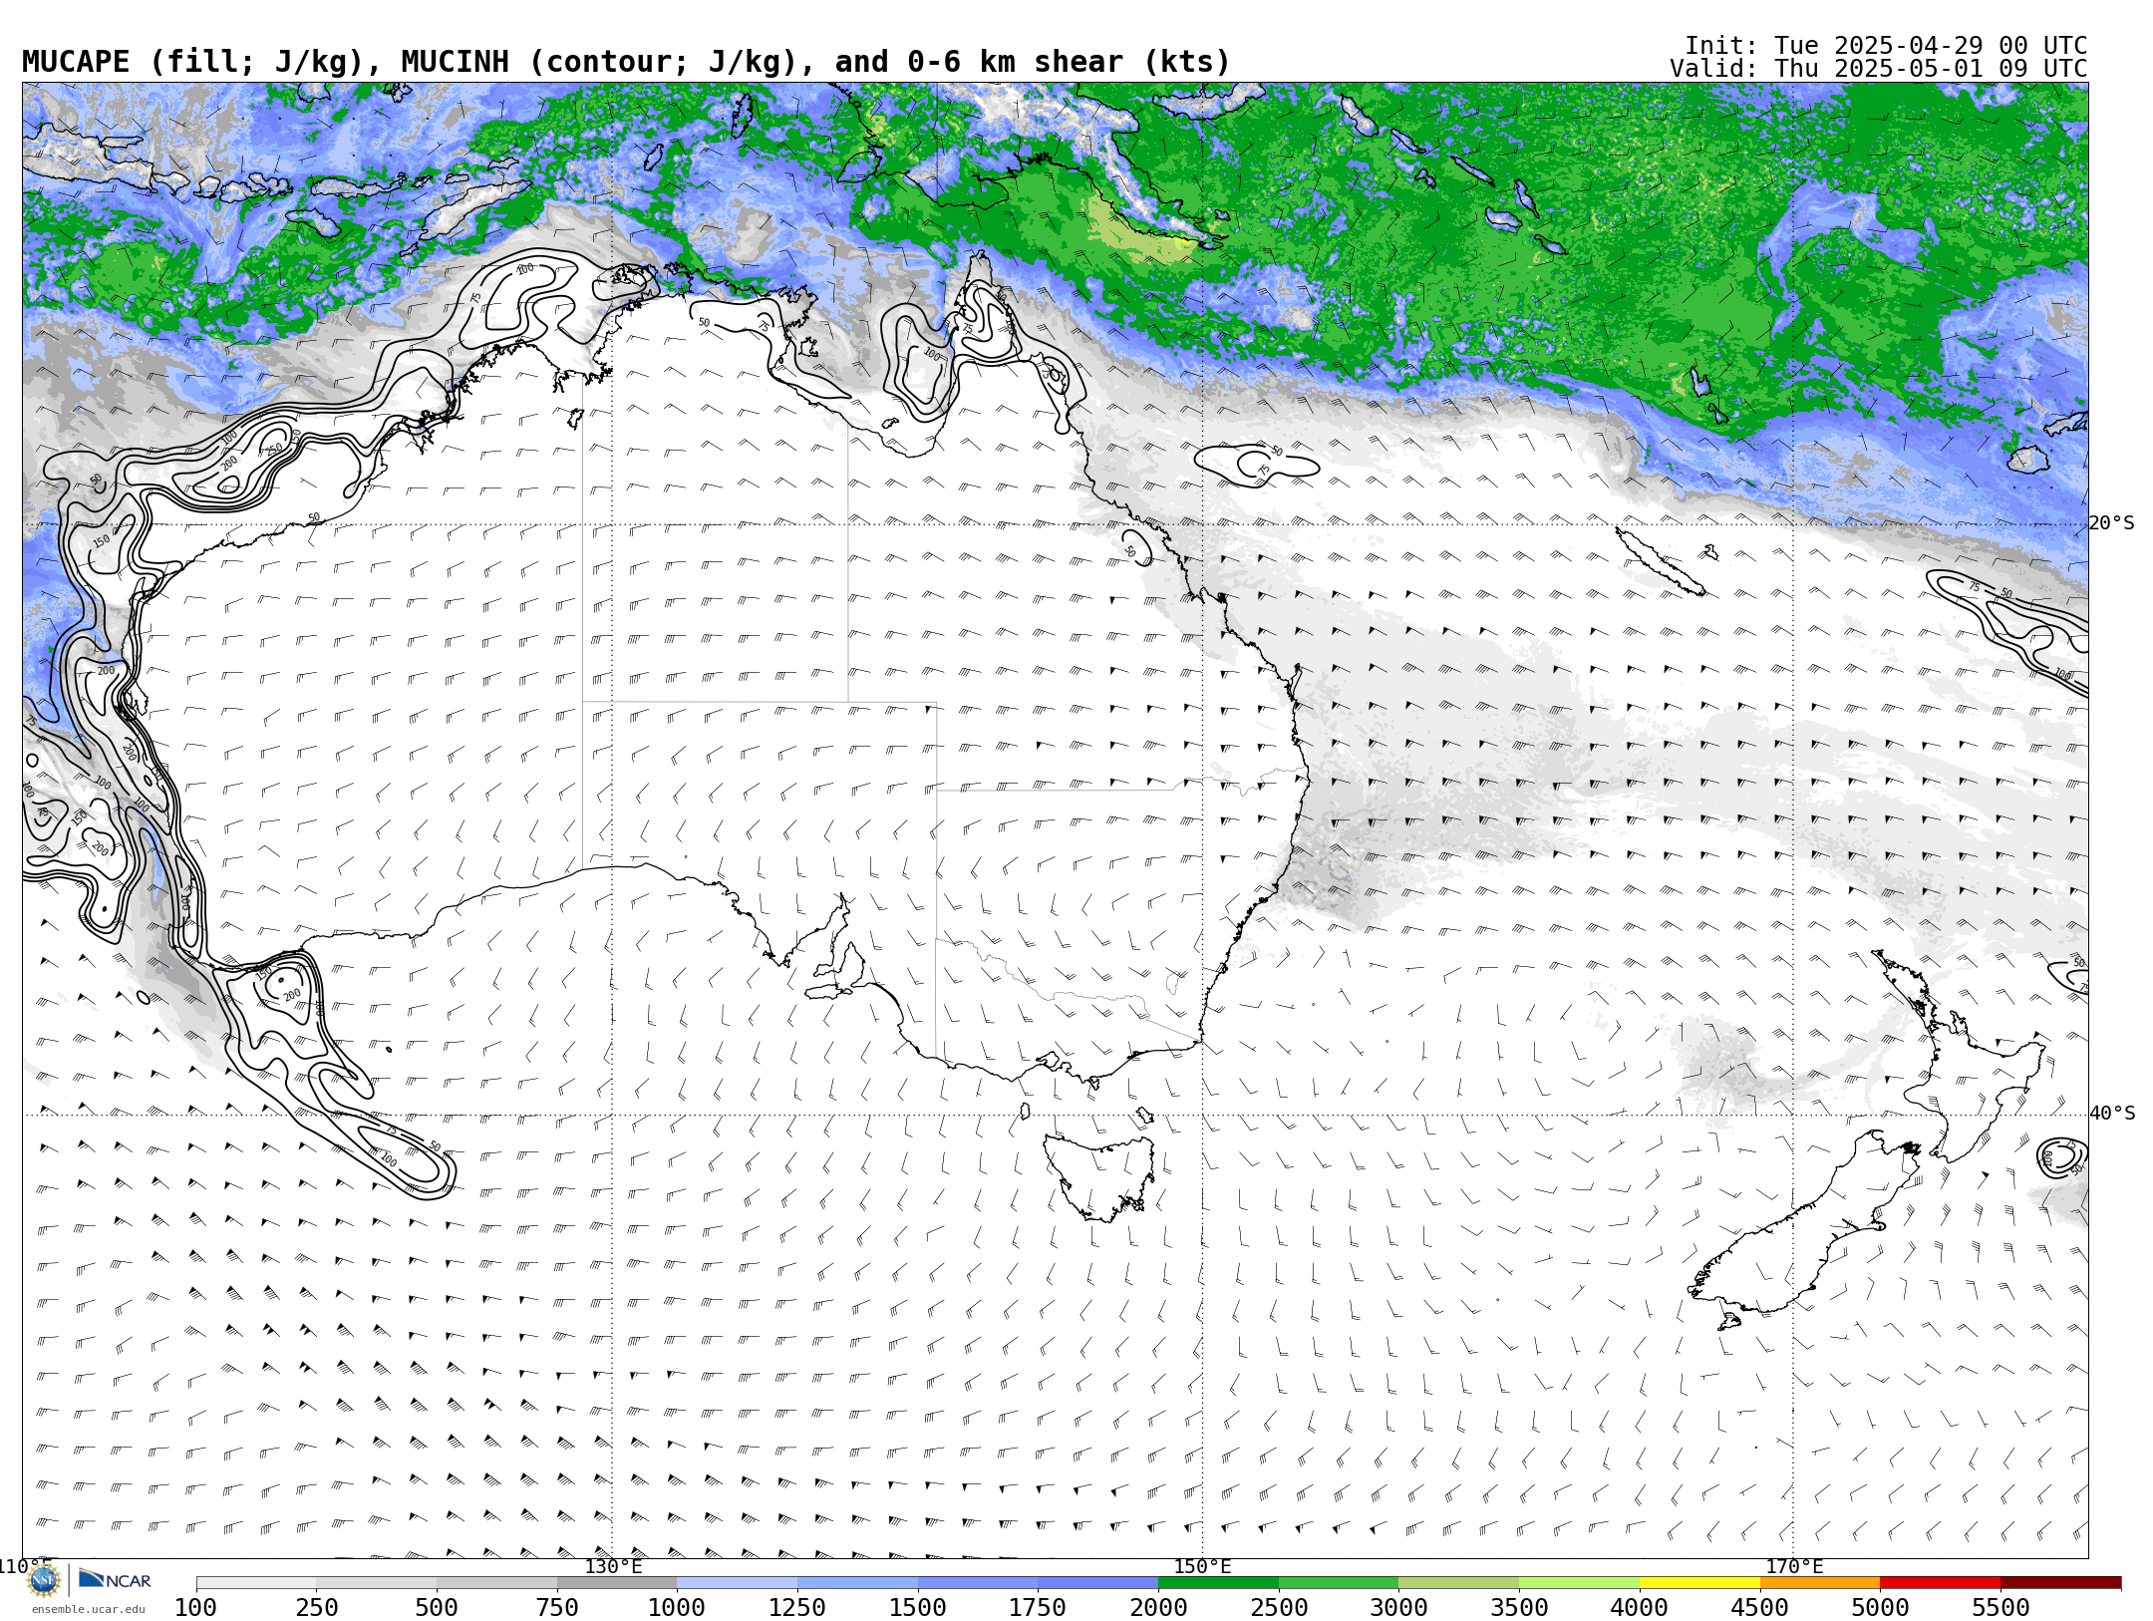Image resolution: width=2153 pixels, height=1621 pixels.
Task: Click the colorbar label 1500
Action: 918,1607
